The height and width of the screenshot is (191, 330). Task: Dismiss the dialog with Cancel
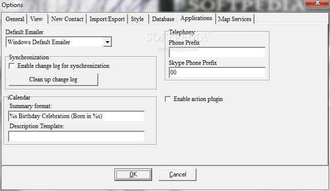tap(178, 174)
